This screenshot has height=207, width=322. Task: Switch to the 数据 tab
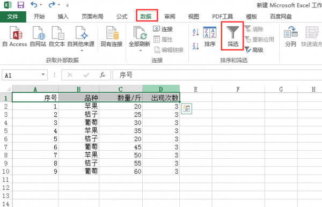(146, 17)
